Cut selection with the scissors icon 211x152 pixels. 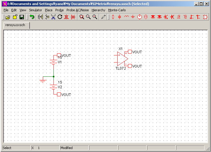pyautogui.click(x=53, y=17)
